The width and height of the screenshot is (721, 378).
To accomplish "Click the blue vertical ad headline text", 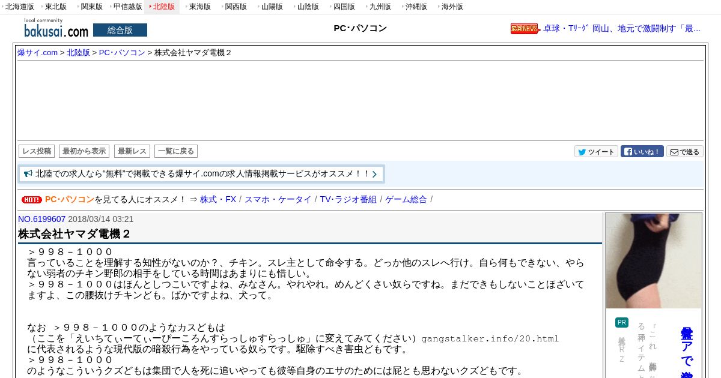I will (686, 352).
